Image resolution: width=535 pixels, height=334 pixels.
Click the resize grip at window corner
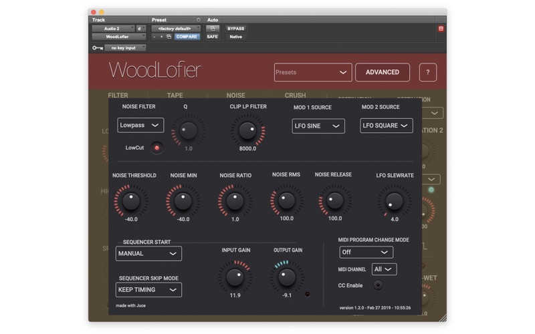point(443,318)
